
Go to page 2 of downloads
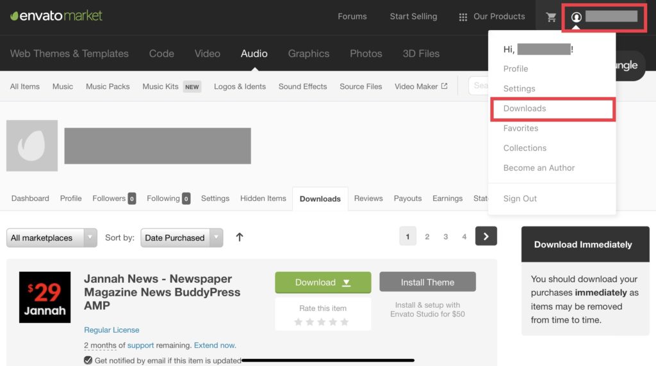[427, 237]
